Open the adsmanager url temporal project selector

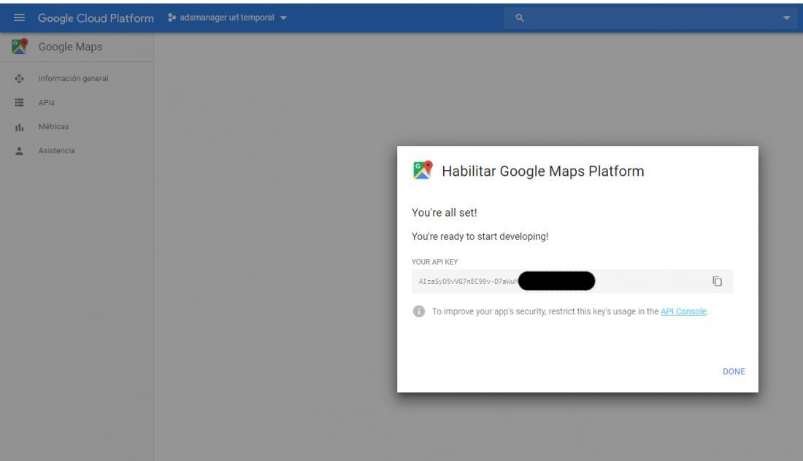(x=227, y=18)
